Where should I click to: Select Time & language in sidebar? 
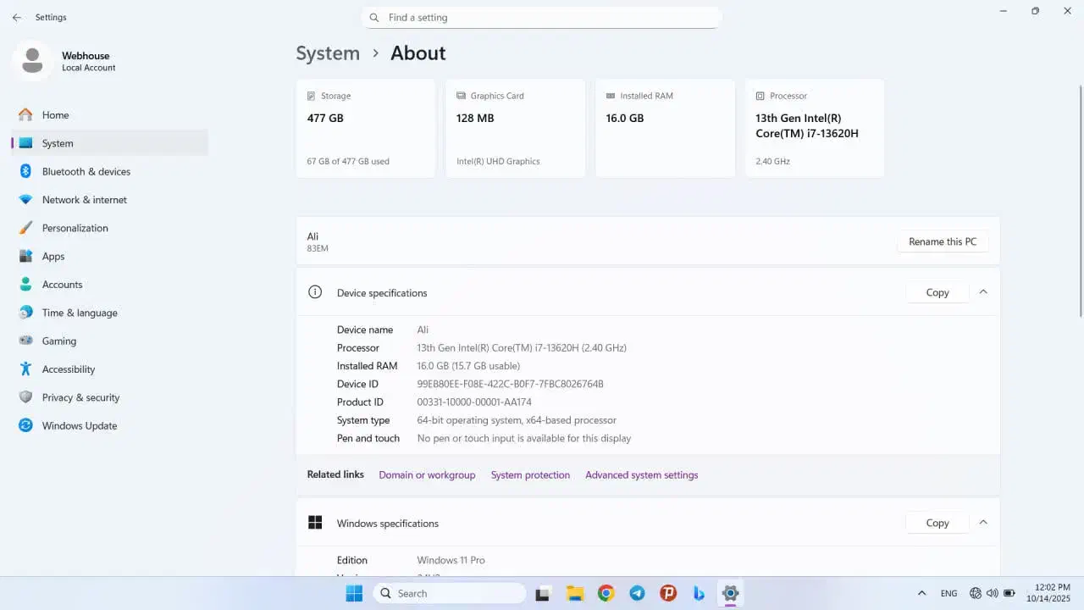79,313
